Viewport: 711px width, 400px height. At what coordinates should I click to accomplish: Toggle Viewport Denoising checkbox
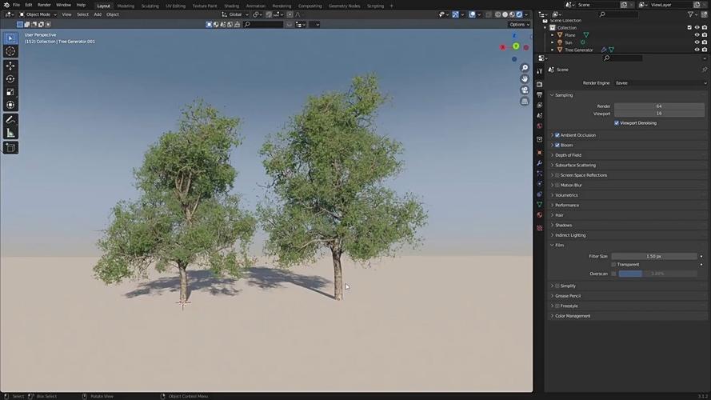pos(617,123)
